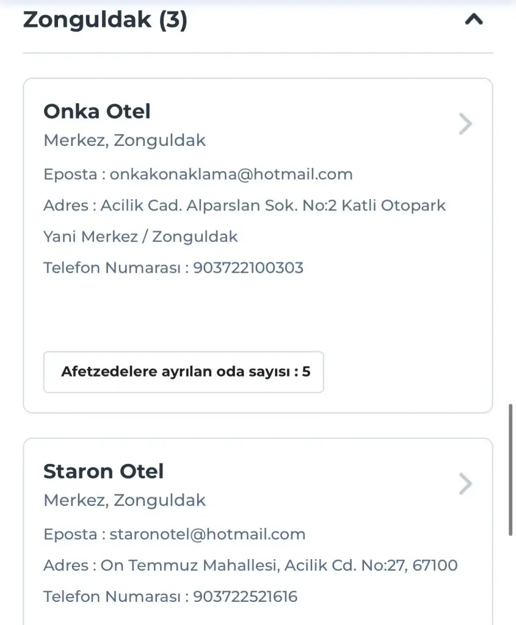Screen dimensions: 516x625
Task: Open Onka Otel details arrow
Action: pyautogui.click(x=465, y=125)
